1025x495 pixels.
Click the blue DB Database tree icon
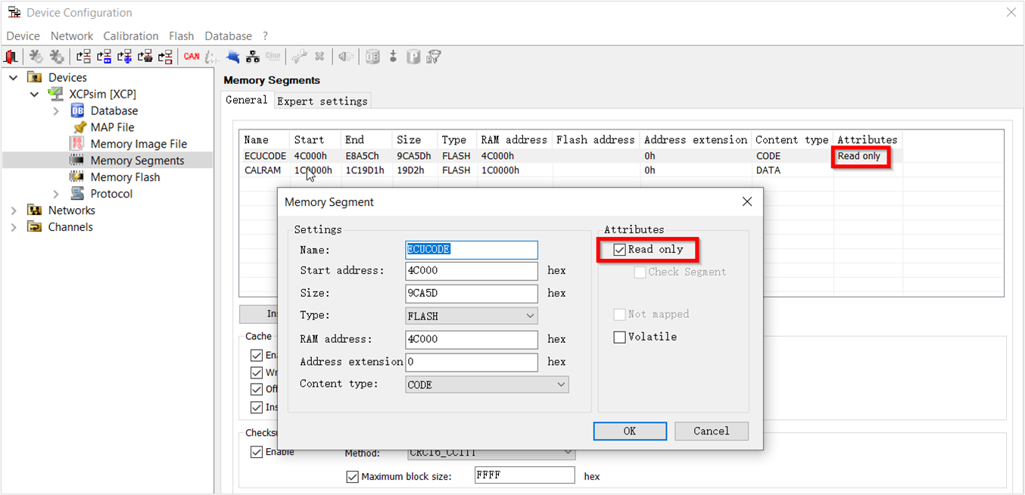[77, 111]
